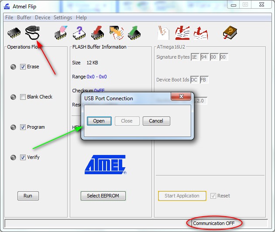Open the Device menu
275x232 pixels.
pyautogui.click(x=43, y=18)
